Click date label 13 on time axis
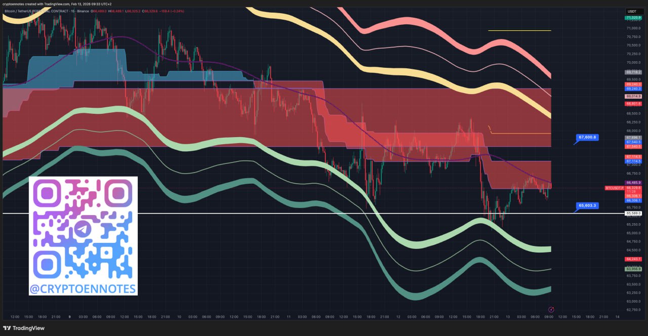Image resolution: width=648 pixels, height=336 pixels. 507,317
